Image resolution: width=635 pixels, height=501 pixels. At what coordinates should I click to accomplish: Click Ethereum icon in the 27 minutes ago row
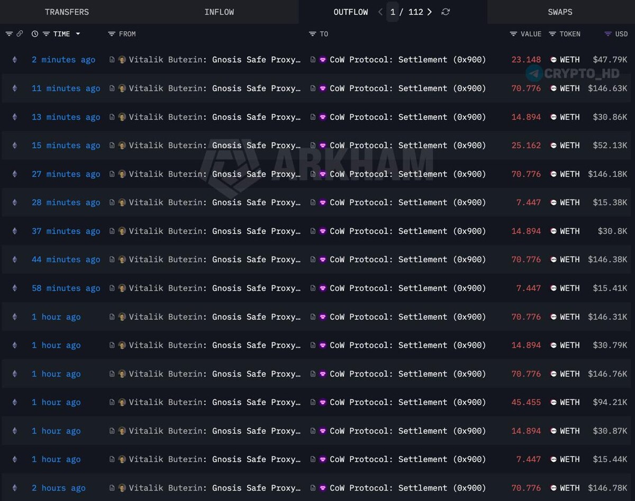pos(15,174)
